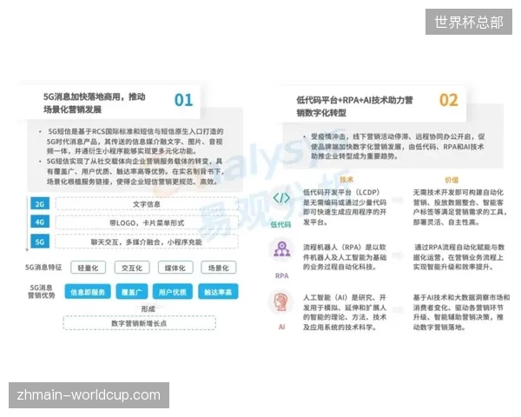The width and height of the screenshot is (521, 417).
Task: Select the blue 4G tag
Action: coord(40,222)
